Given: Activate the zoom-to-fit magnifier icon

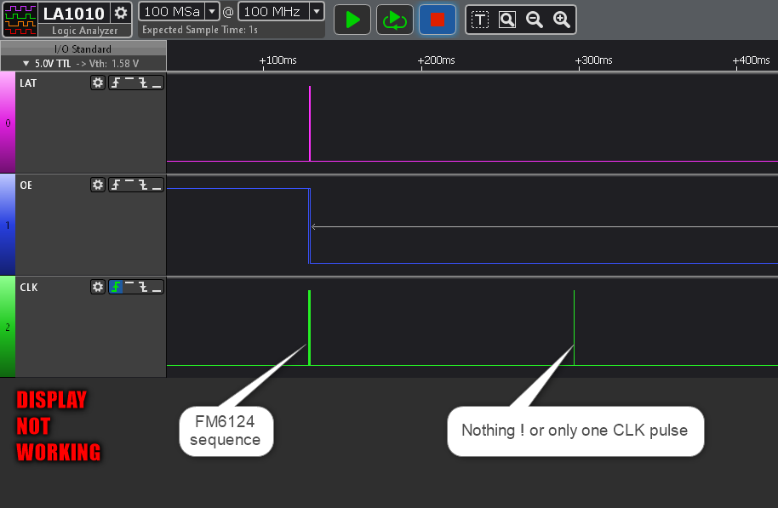Looking at the screenshot, I should coord(506,19).
